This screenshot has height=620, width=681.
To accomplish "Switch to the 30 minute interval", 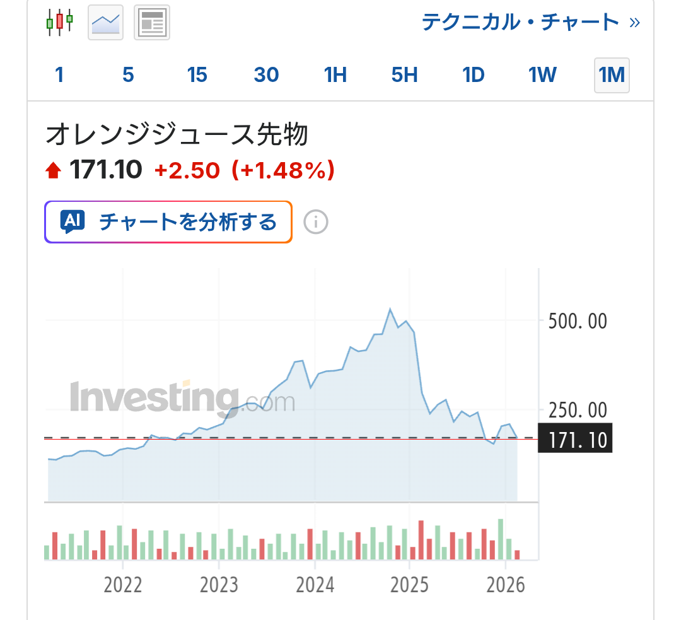I will click(266, 75).
